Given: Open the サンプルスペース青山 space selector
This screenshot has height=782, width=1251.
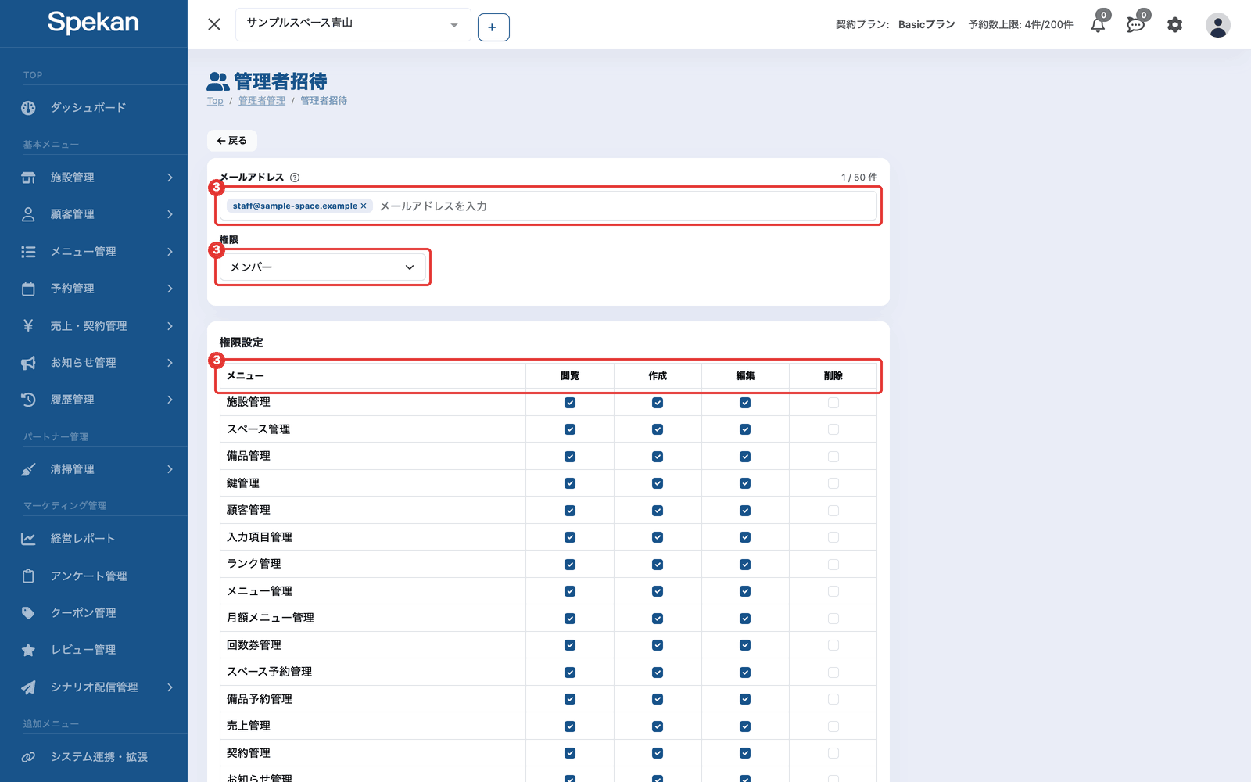Looking at the screenshot, I should (x=353, y=24).
